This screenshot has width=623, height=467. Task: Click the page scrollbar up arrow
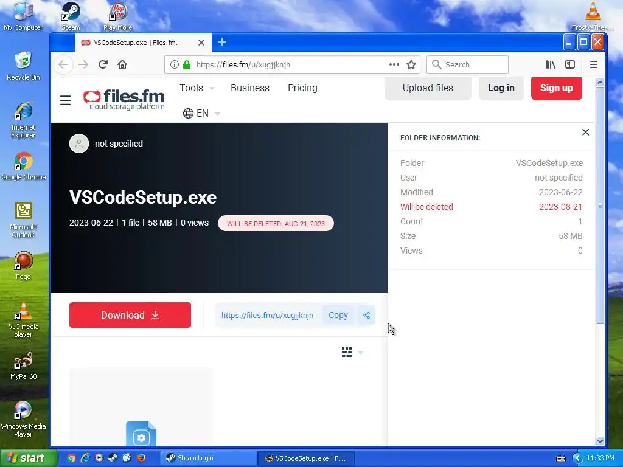(600, 83)
